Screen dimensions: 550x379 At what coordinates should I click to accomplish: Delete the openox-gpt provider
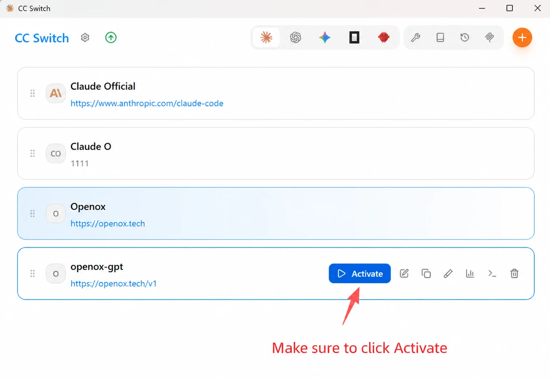click(514, 273)
